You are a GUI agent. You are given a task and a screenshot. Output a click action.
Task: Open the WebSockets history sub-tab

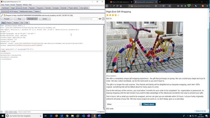pos(26,11)
